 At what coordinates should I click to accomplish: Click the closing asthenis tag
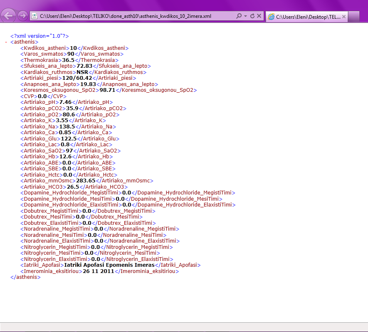[x=25, y=277]
